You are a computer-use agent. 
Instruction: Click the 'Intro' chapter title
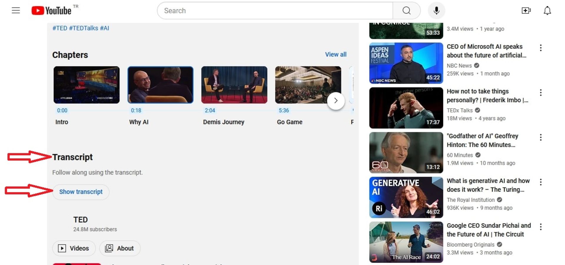pos(62,122)
